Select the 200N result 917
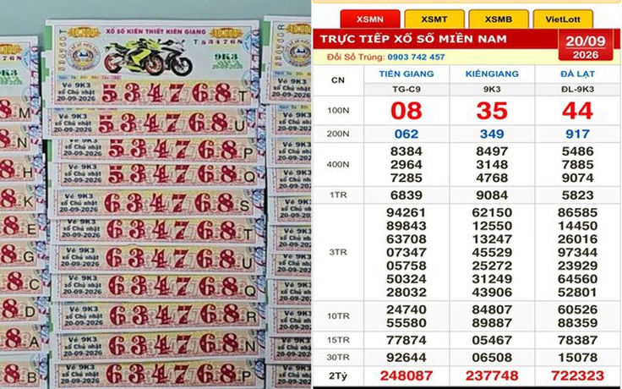The width and height of the screenshot is (622, 389). pyautogui.click(x=577, y=134)
